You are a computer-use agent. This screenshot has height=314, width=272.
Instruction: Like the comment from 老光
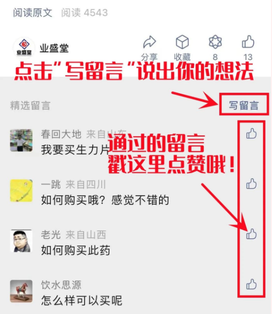[x=251, y=234]
